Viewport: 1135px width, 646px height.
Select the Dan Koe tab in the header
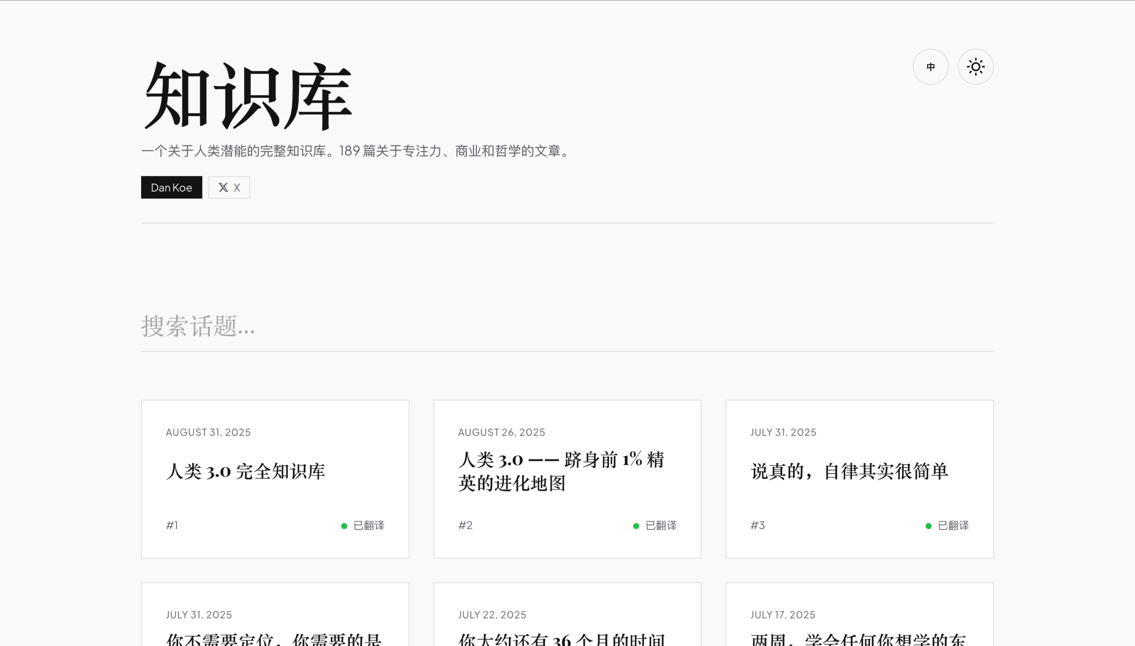(172, 187)
